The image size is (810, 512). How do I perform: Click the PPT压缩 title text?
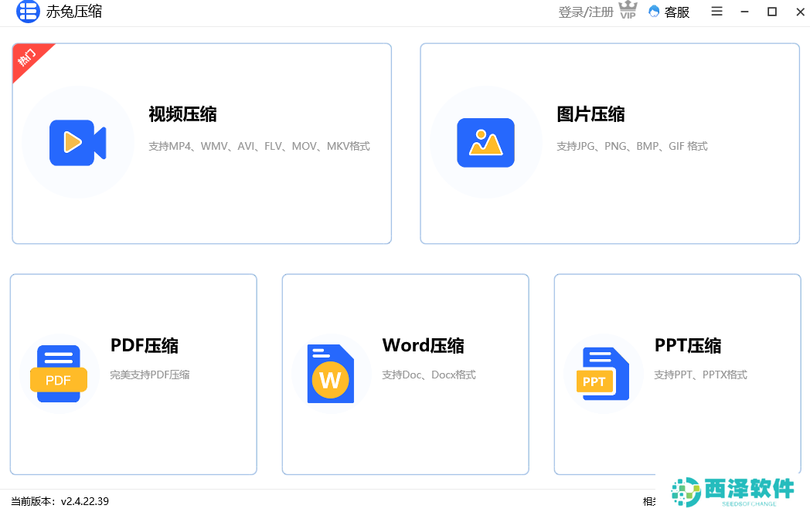(688, 345)
